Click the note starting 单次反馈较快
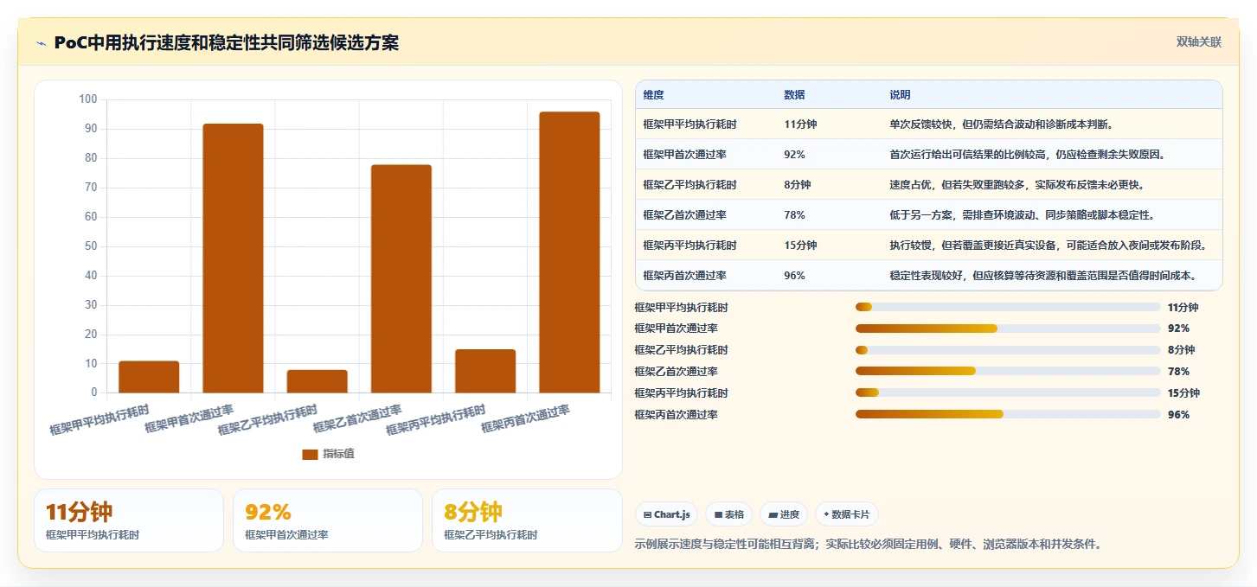Viewport: 1257px width, 587px height. (x=1001, y=124)
